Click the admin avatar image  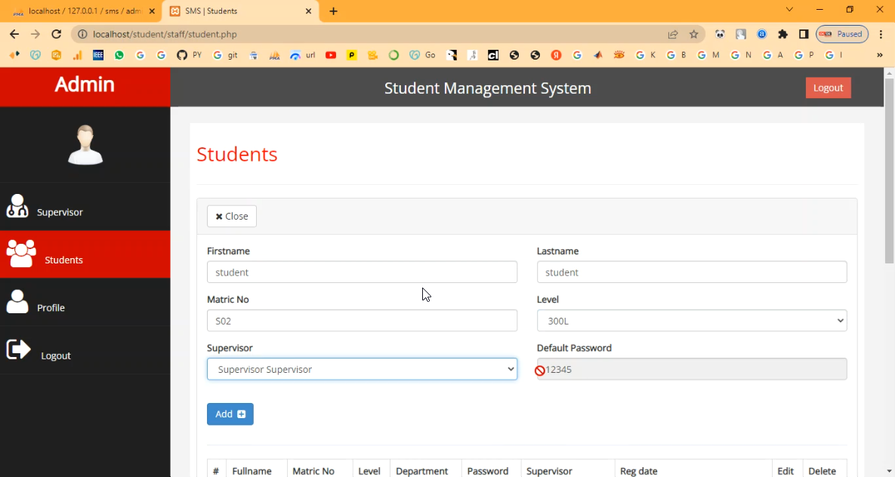(x=85, y=145)
